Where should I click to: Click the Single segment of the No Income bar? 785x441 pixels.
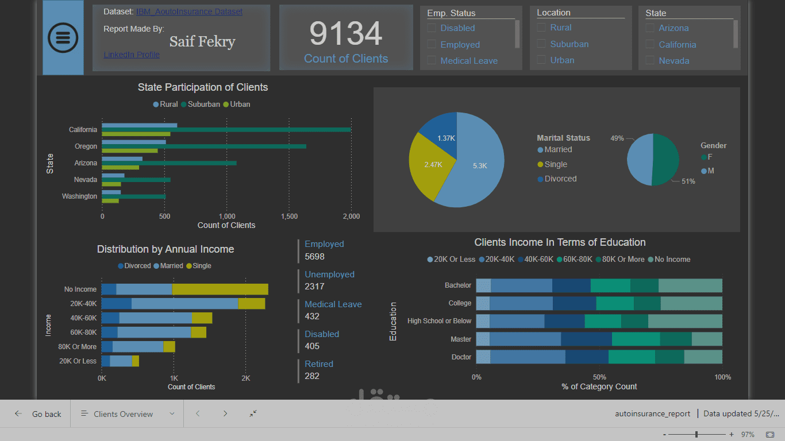pos(220,289)
